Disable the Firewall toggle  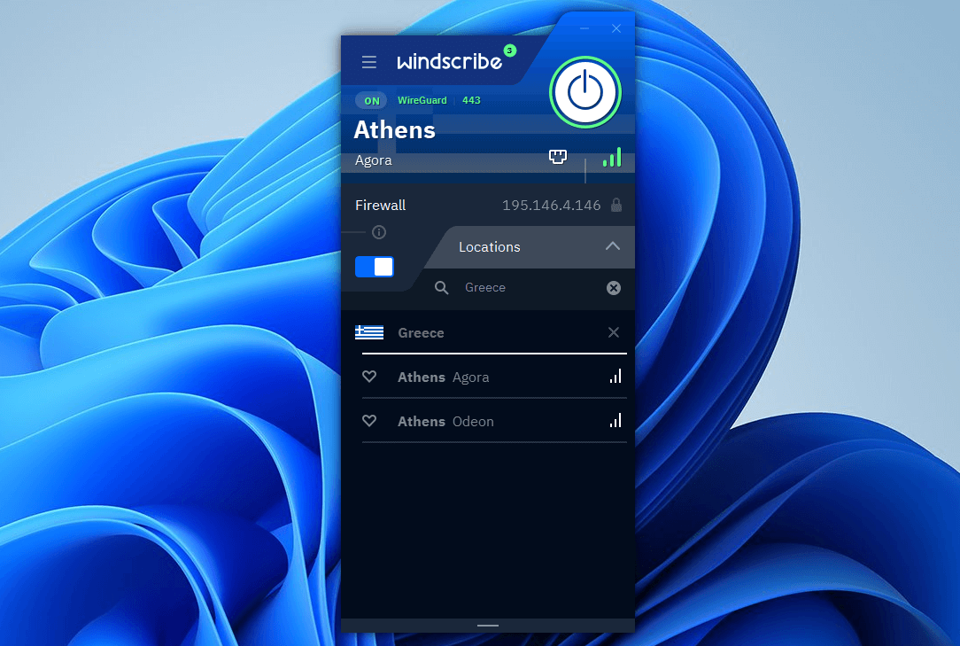(x=375, y=266)
